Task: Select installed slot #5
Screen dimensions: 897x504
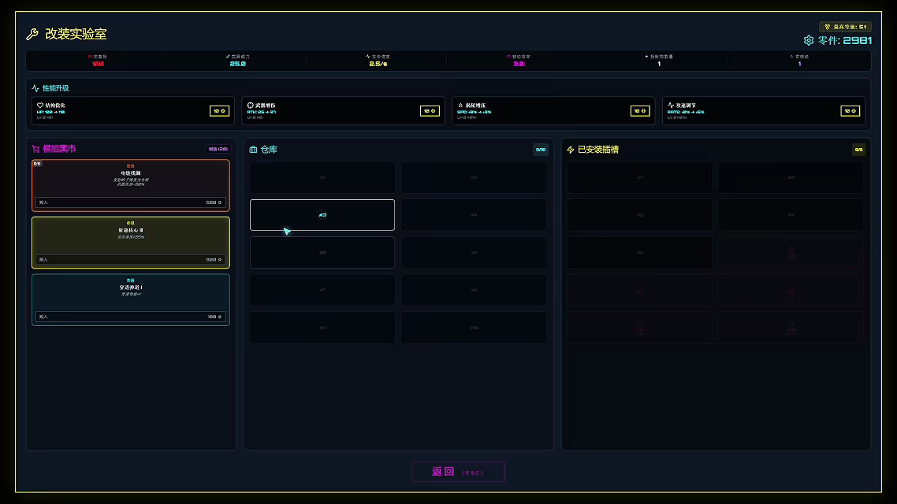Action: tap(639, 253)
